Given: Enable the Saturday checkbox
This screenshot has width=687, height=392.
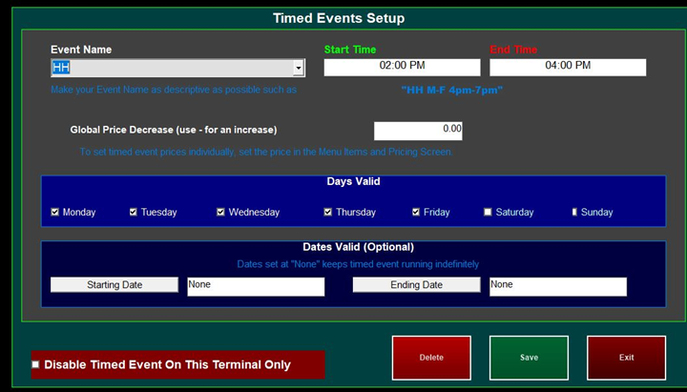Looking at the screenshot, I should (488, 212).
